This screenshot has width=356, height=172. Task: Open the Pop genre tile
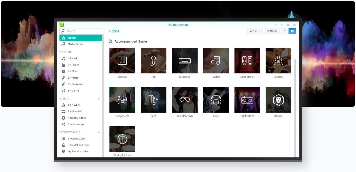click(x=154, y=61)
